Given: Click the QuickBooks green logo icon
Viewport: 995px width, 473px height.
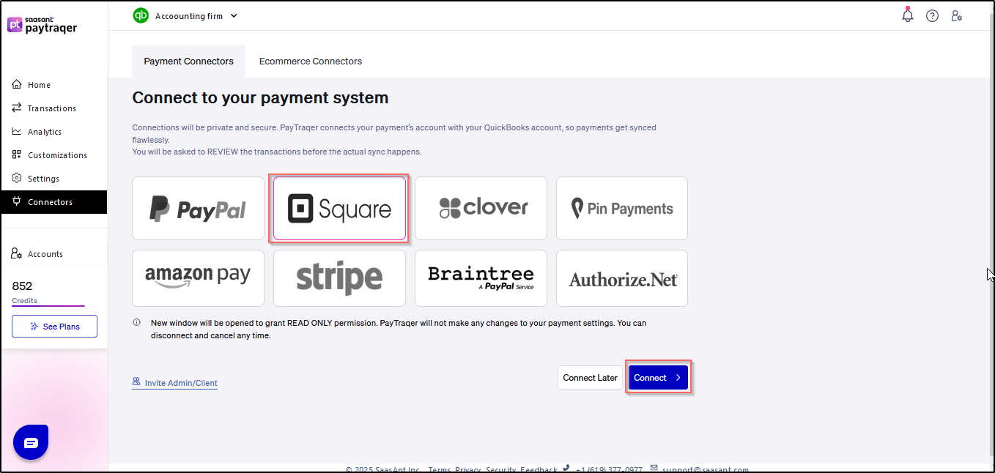Looking at the screenshot, I should click(x=141, y=15).
